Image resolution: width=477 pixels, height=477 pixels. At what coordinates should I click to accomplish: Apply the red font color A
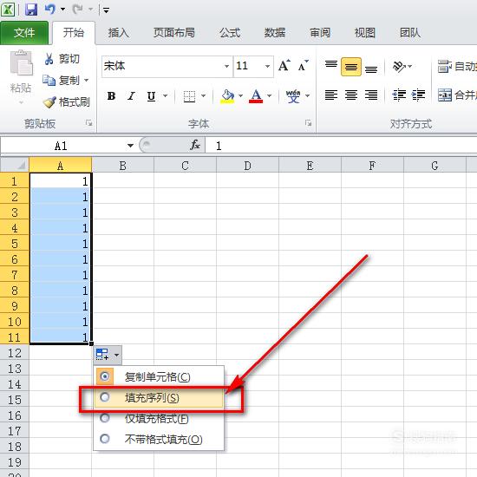(256, 96)
